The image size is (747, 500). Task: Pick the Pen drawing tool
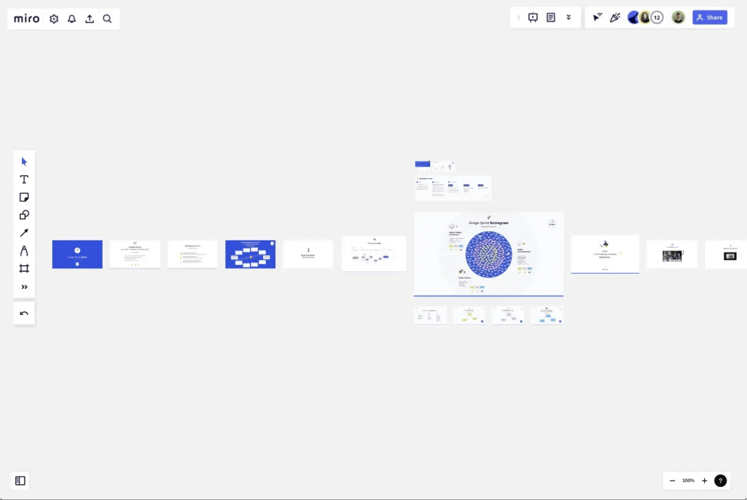(x=24, y=251)
